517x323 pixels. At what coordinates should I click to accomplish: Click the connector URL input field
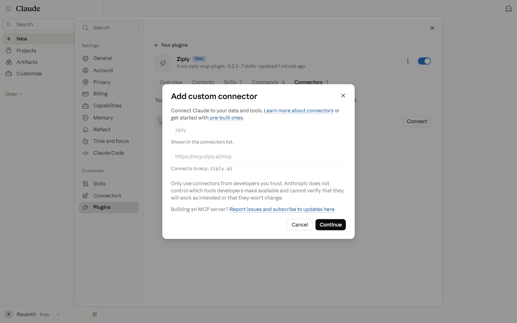point(258,156)
